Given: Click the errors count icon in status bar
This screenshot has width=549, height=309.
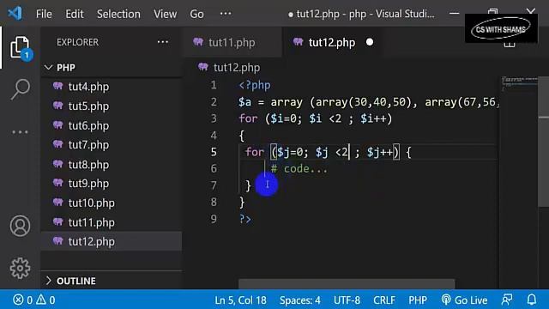Looking at the screenshot, I should coord(18,300).
